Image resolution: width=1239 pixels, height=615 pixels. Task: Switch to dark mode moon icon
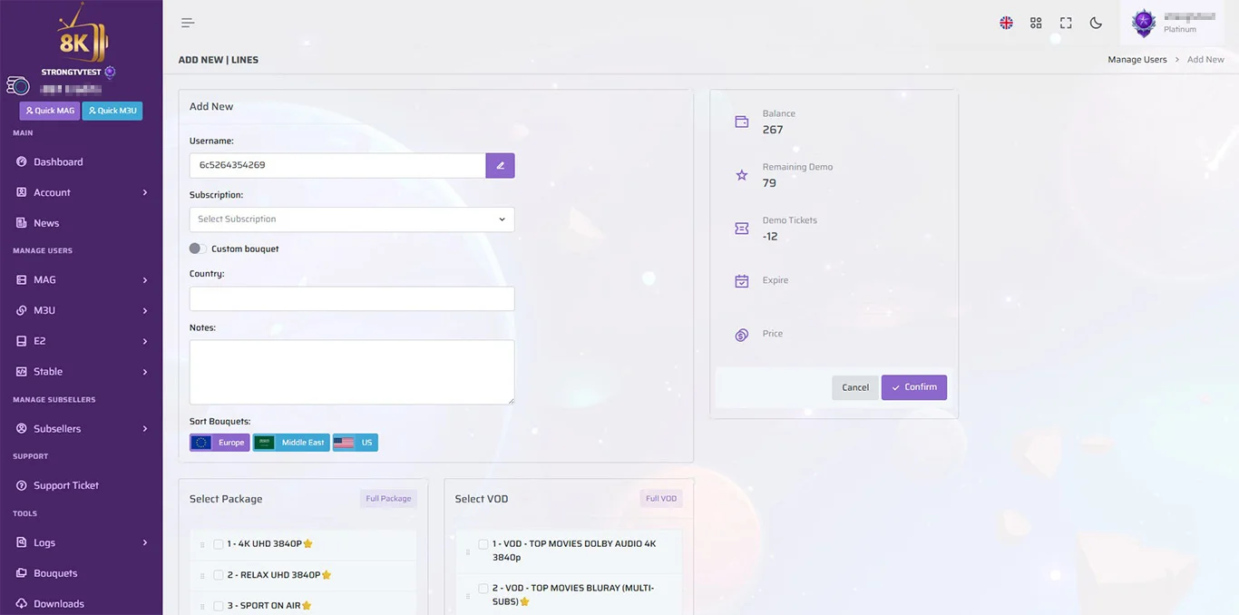click(1096, 23)
